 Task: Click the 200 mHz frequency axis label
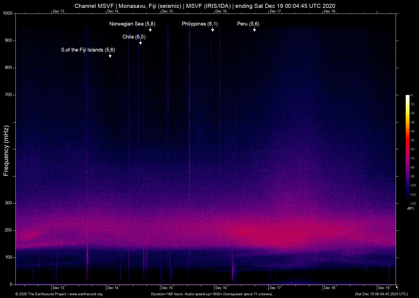[8, 230]
